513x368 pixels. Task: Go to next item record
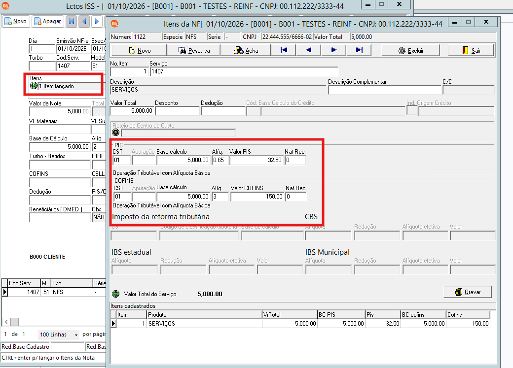click(x=333, y=50)
